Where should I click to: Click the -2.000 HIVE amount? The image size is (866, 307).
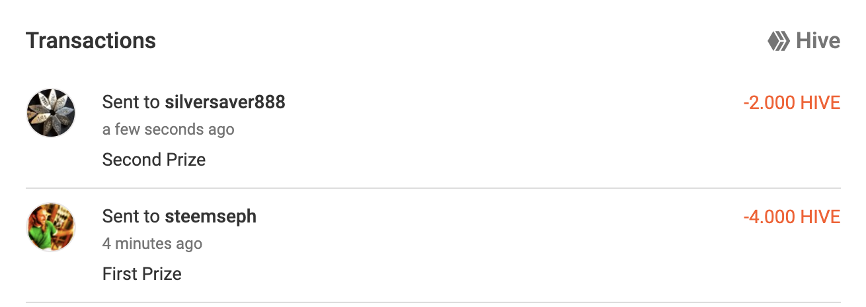coord(792,103)
